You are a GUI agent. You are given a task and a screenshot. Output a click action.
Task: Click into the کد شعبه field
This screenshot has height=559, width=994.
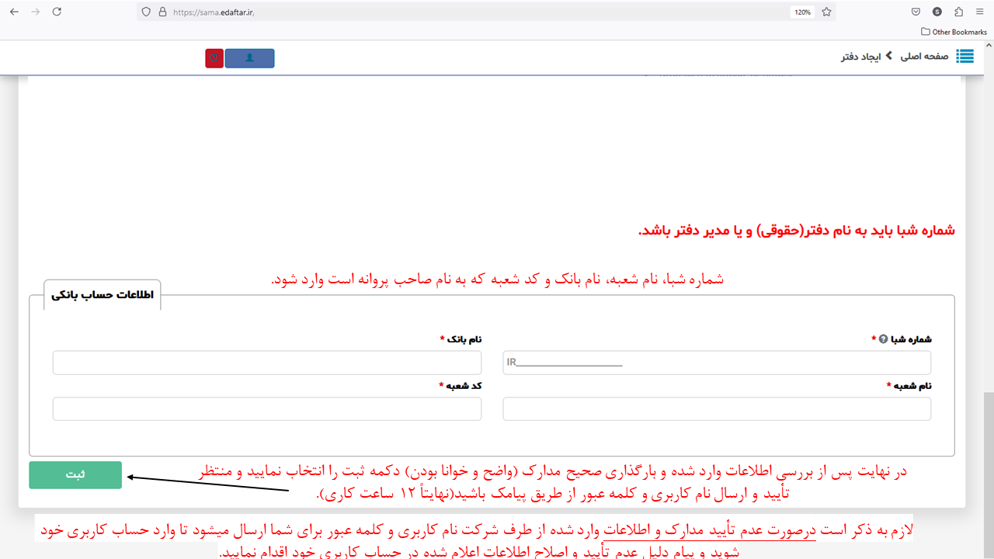point(266,409)
